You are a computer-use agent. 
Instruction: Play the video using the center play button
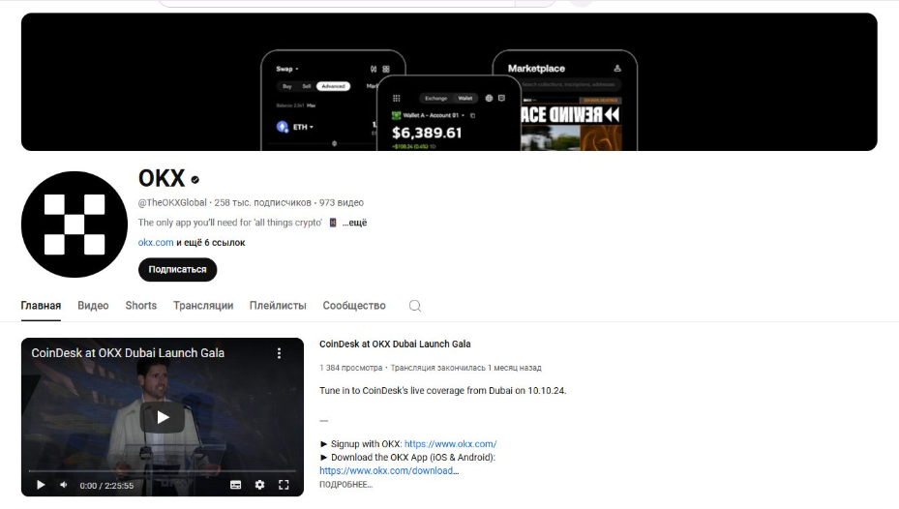coord(163,417)
